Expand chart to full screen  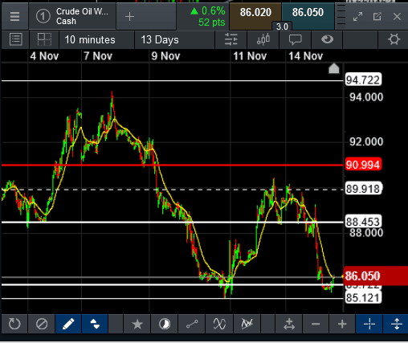point(357,17)
